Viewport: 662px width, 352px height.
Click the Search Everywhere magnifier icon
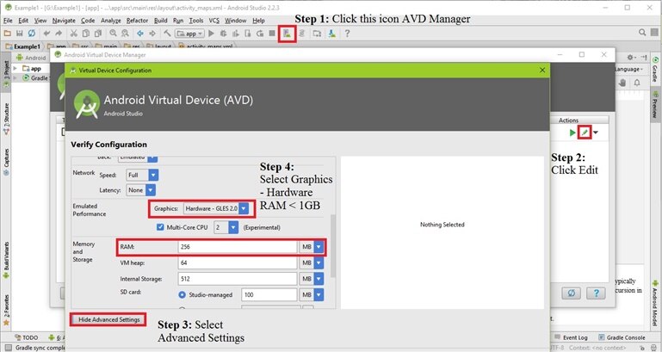642,33
